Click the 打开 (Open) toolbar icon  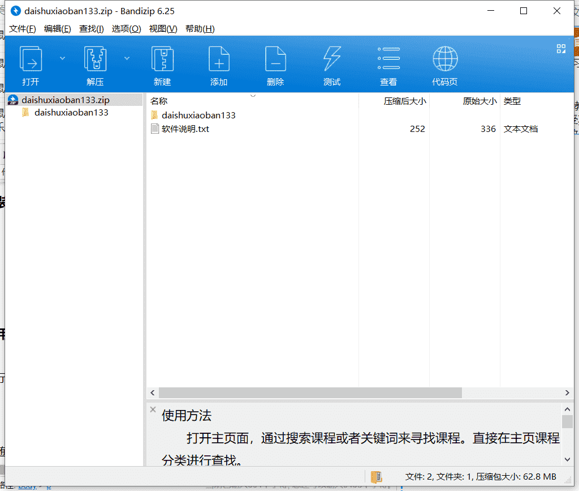coord(31,59)
